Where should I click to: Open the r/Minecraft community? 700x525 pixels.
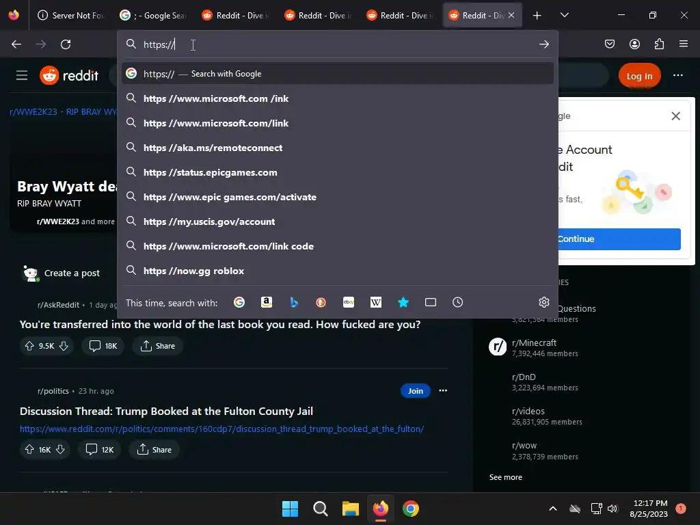[x=534, y=343]
